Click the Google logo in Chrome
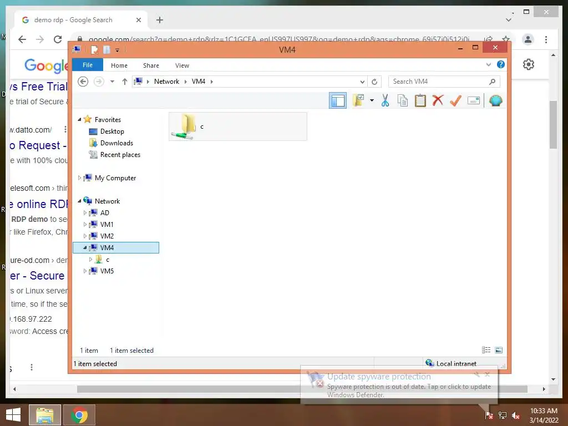 click(x=47, y=65)
